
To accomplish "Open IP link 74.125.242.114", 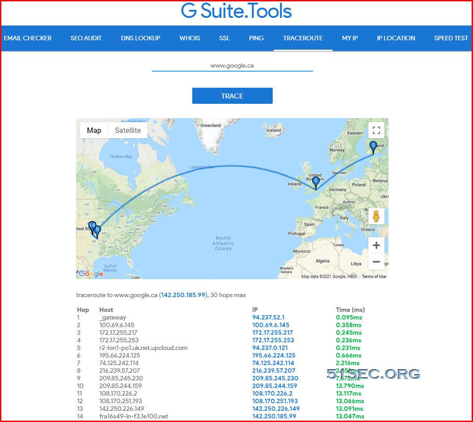I will [x=273, y=363].
